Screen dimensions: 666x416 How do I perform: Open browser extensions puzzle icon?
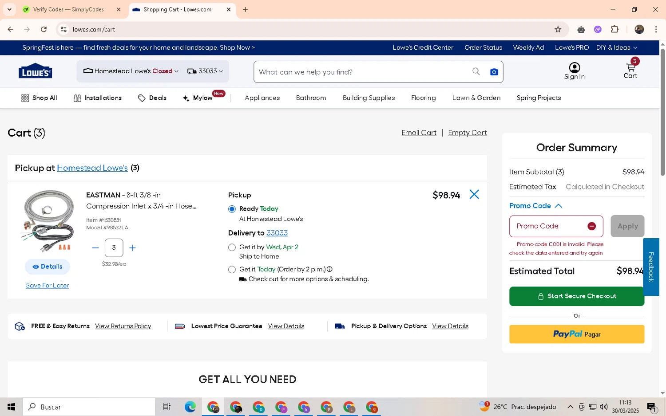[614, 29]
